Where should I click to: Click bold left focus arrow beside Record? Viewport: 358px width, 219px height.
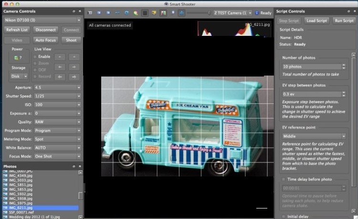point(60,77)
